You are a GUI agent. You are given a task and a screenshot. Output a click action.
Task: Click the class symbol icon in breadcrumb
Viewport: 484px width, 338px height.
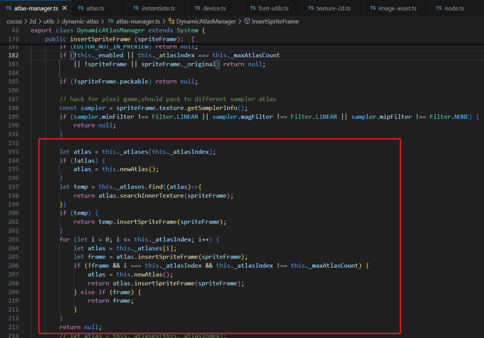coord(171,22)
